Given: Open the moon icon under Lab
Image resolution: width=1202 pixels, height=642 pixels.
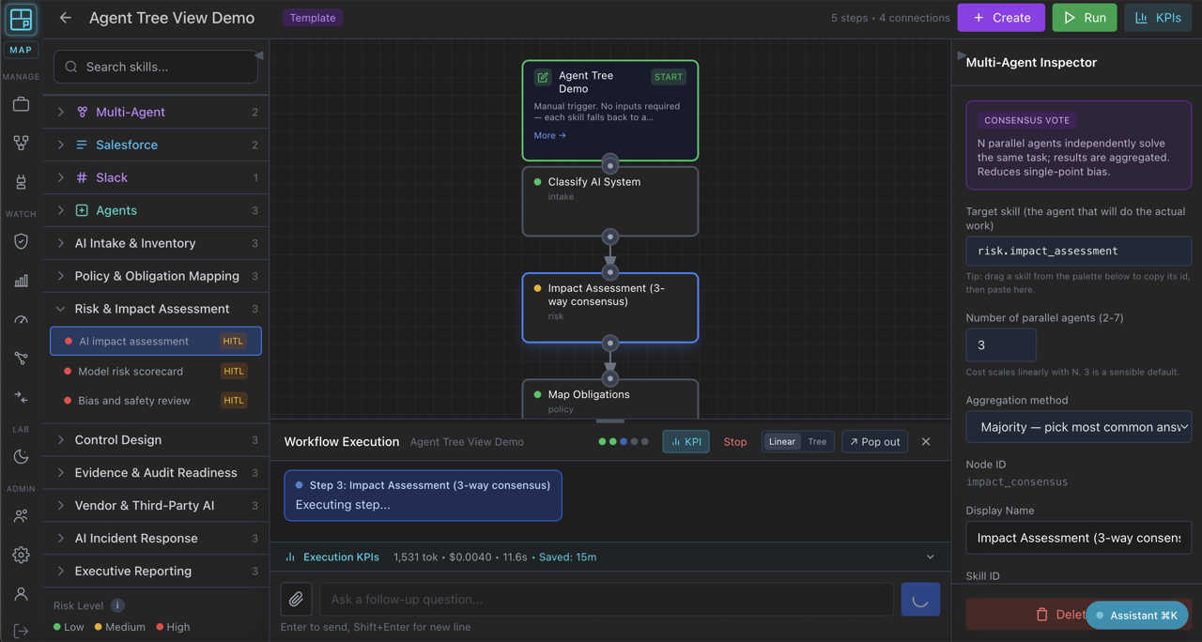Looking at the screenshot, I should click(21, 456).
